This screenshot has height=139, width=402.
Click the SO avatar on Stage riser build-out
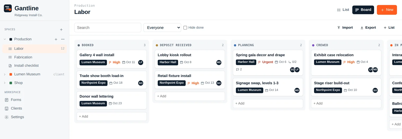375,90
